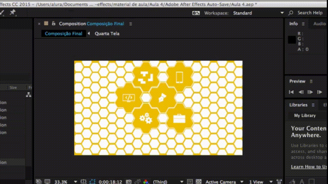Image resolution: width=328 pixels, height=184 pixels.
Task: Expand the Active Camera view dropdown
Action: tap(242, 182)
